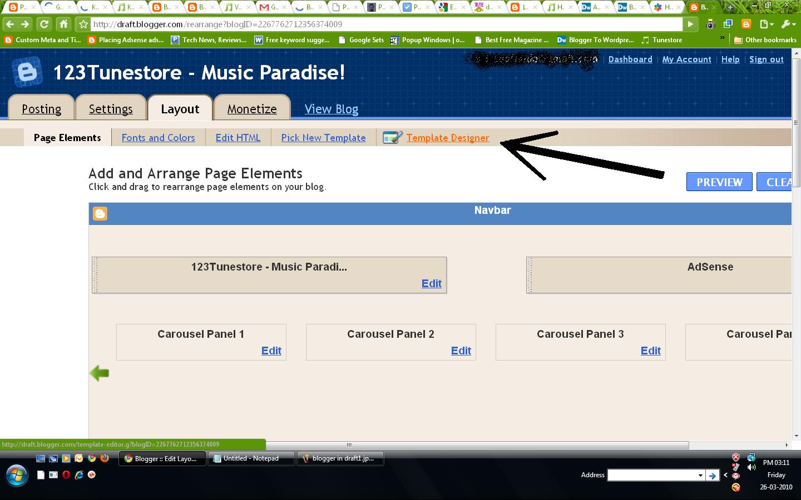The image size is (801, 500).
Task: Click the blue PREVIEW button
Action: click(x=719, y=182)
